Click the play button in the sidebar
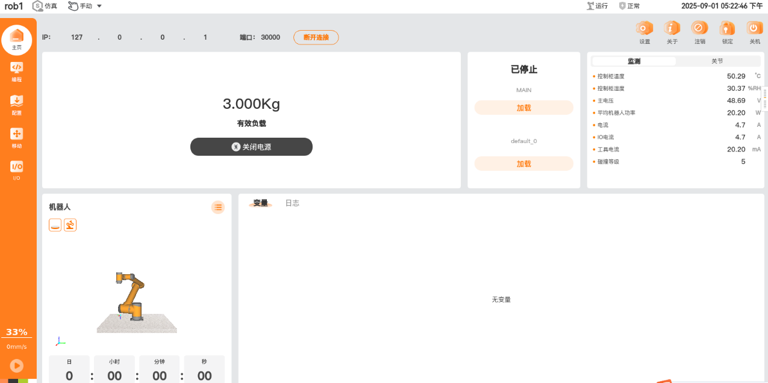 (x=17, y=365)
